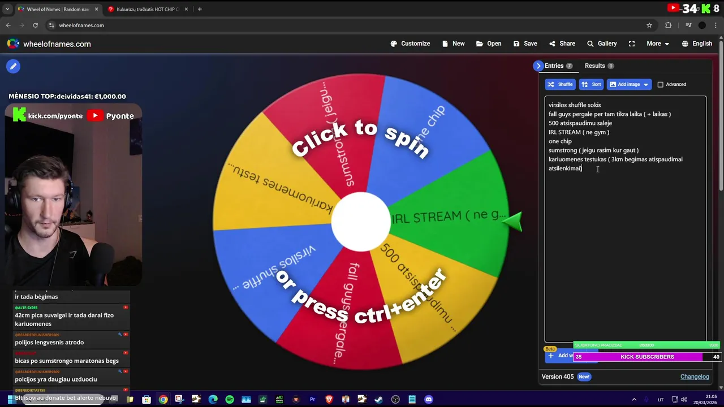Change language via English selector
Image resolution: width=724 pixels, height=407 pixels.
point(697,44)
